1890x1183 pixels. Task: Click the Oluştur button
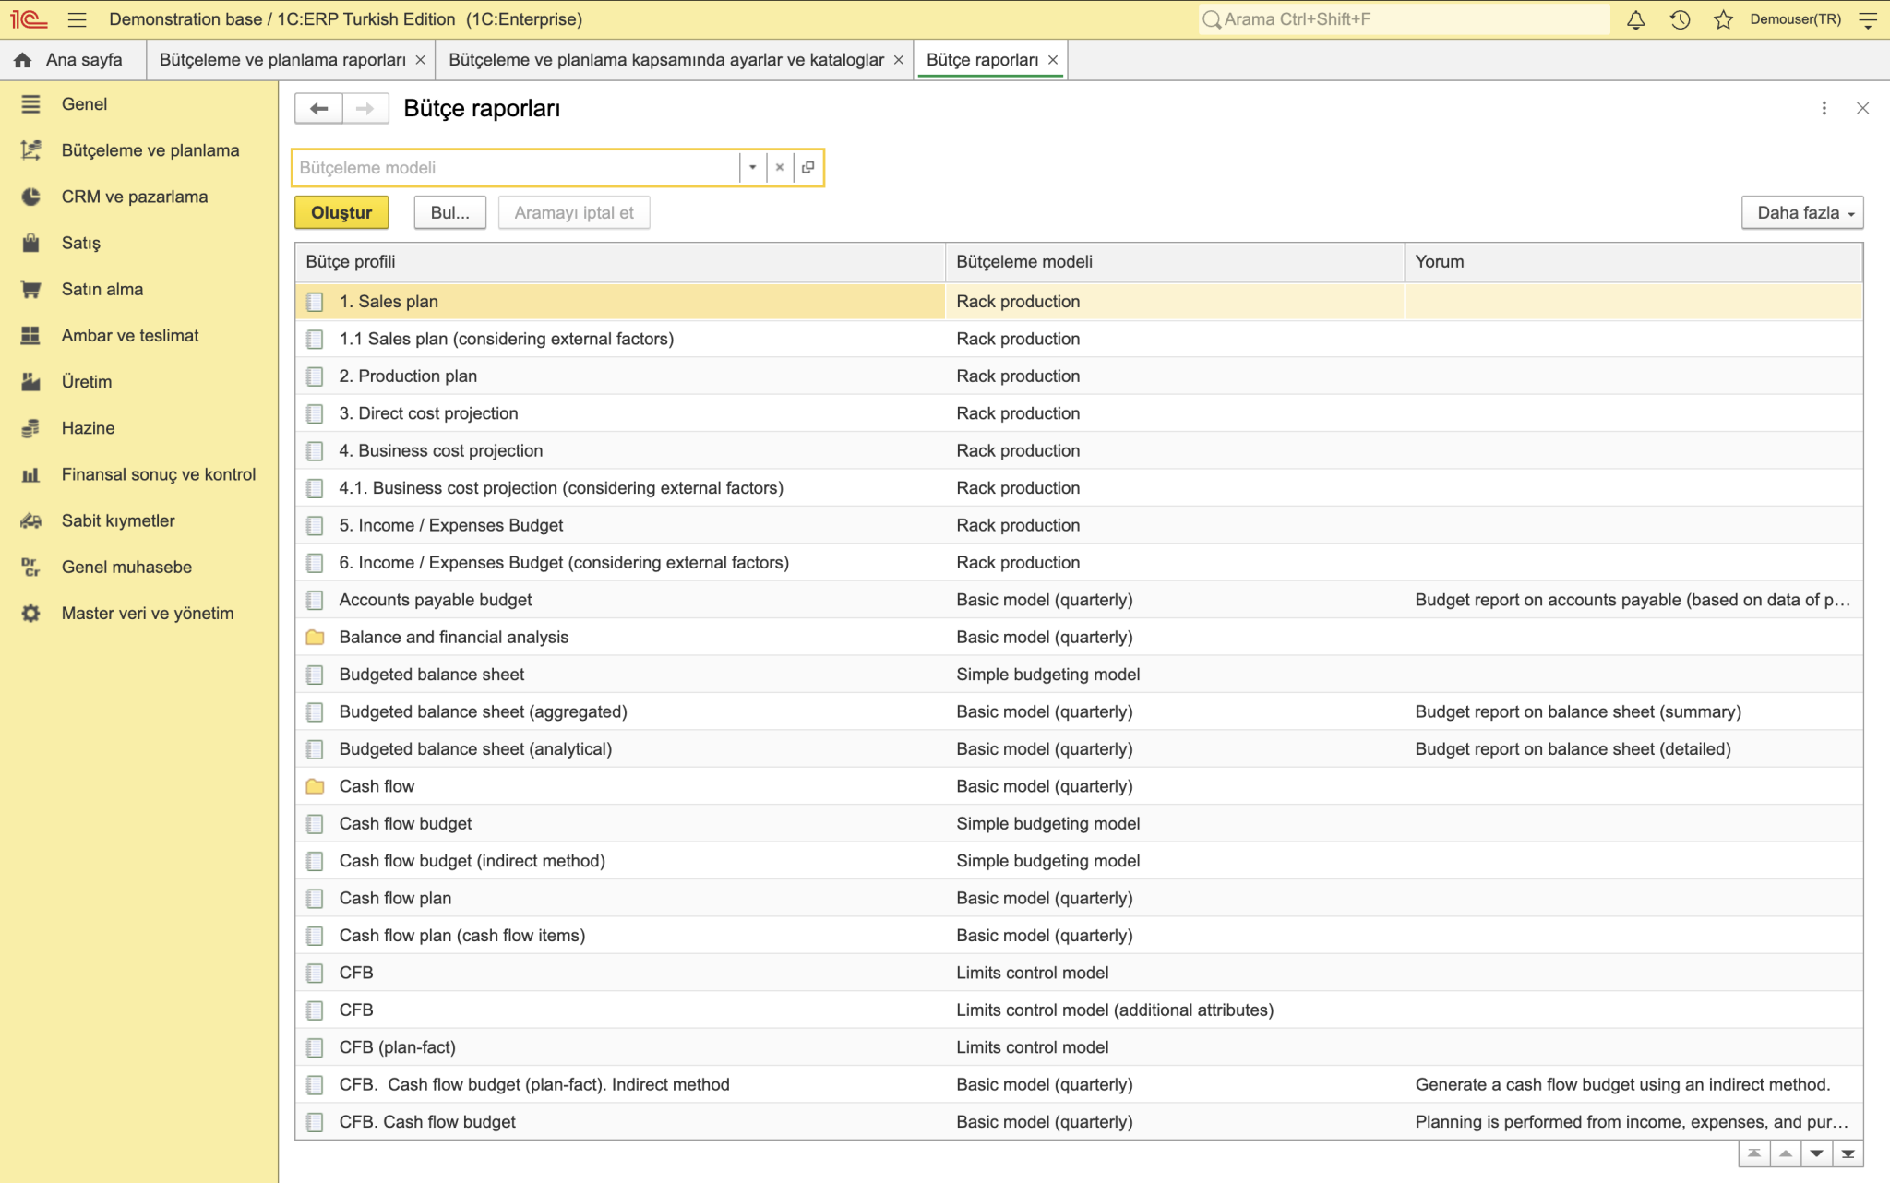(341, 213)
